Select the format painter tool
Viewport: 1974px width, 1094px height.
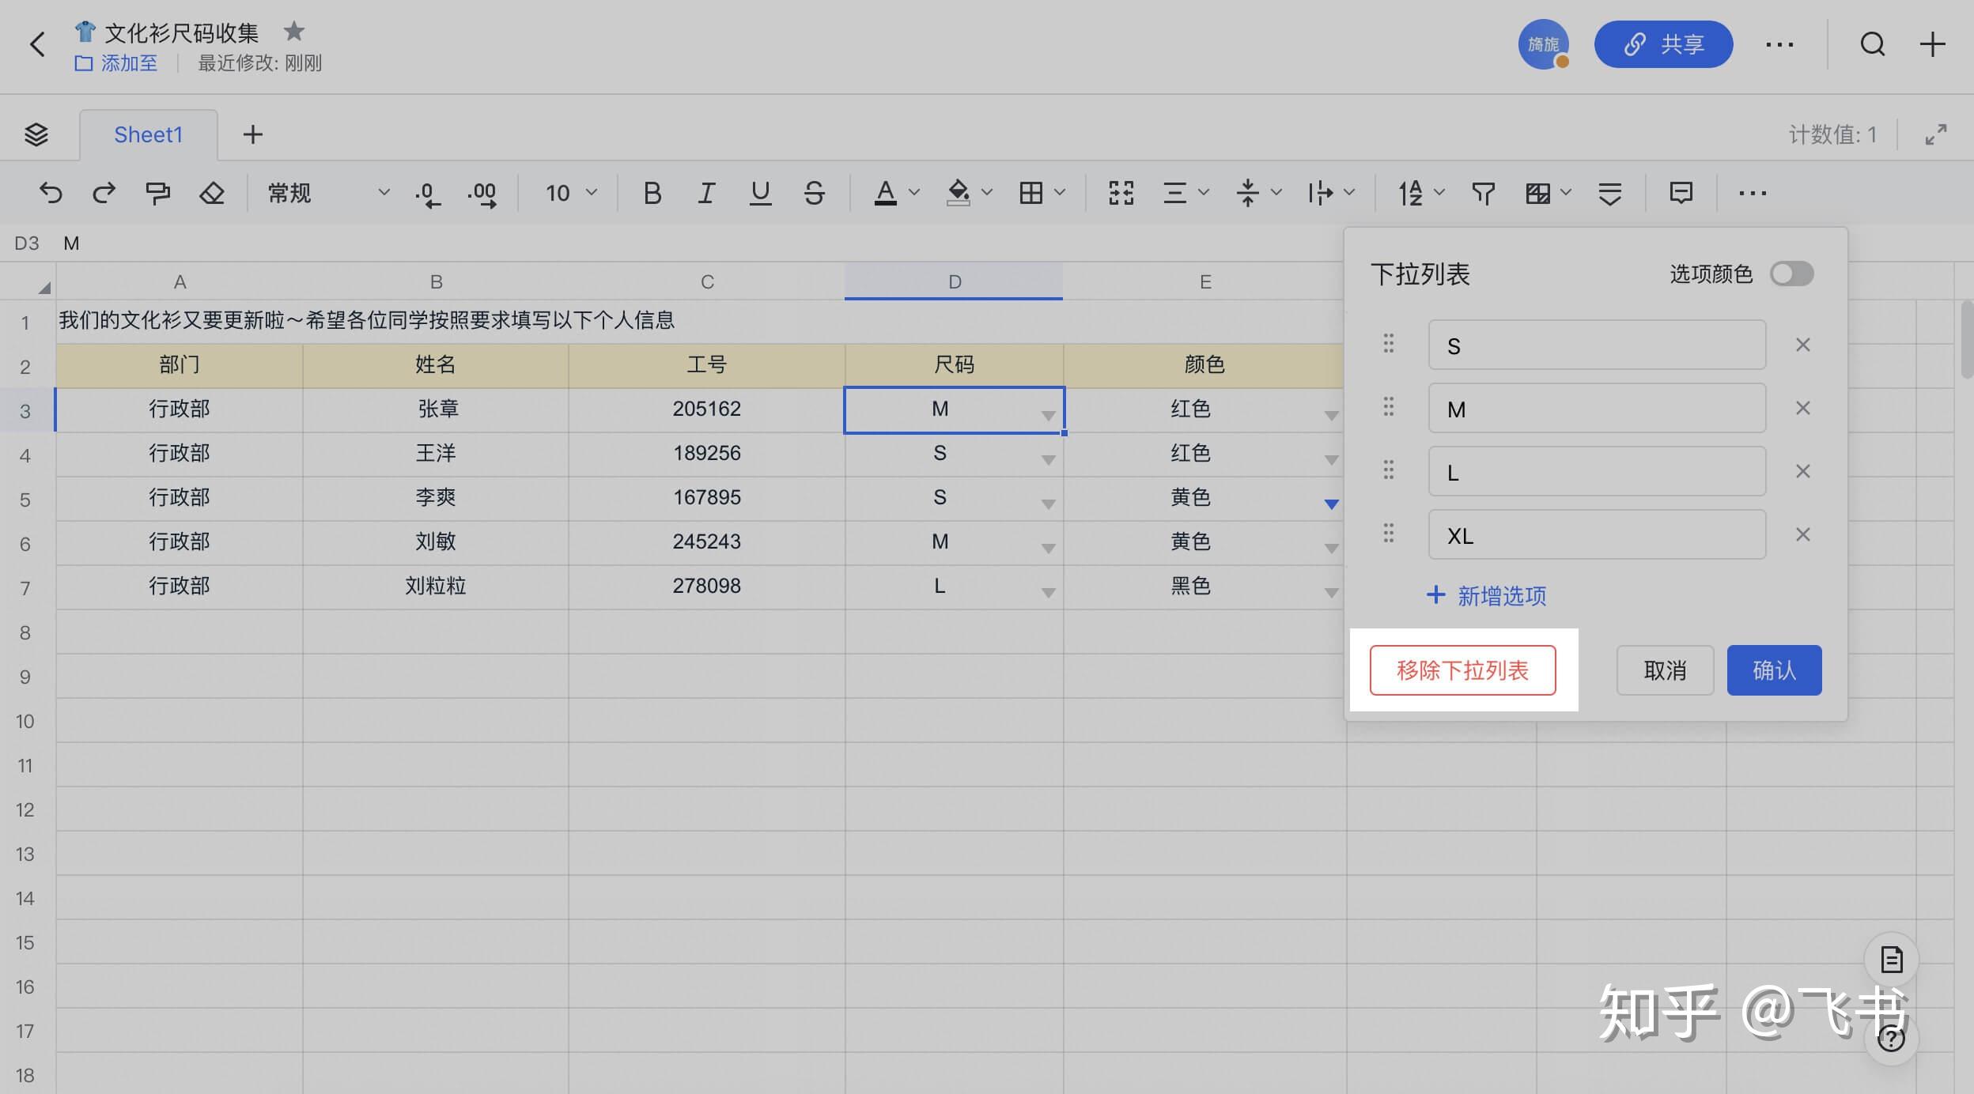coord(157,192)
